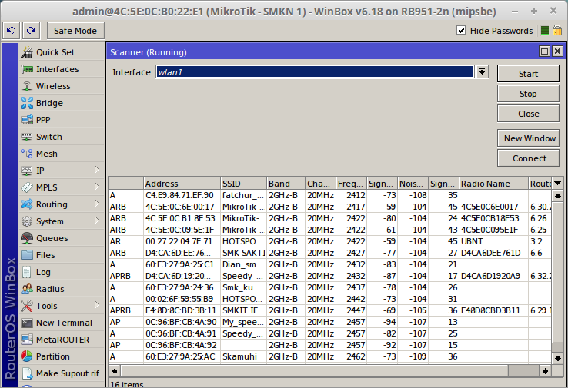Sort by the Radio Name column header
Screen dimensions: 568x388
pos(494,184)
